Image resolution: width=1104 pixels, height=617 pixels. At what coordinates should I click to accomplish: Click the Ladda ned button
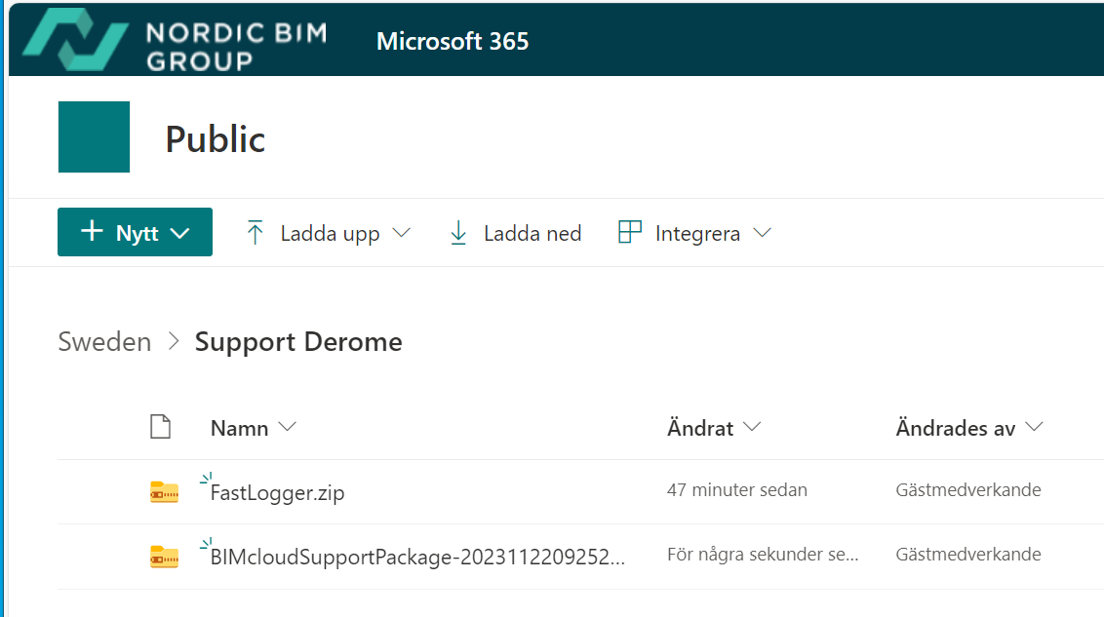532,233
